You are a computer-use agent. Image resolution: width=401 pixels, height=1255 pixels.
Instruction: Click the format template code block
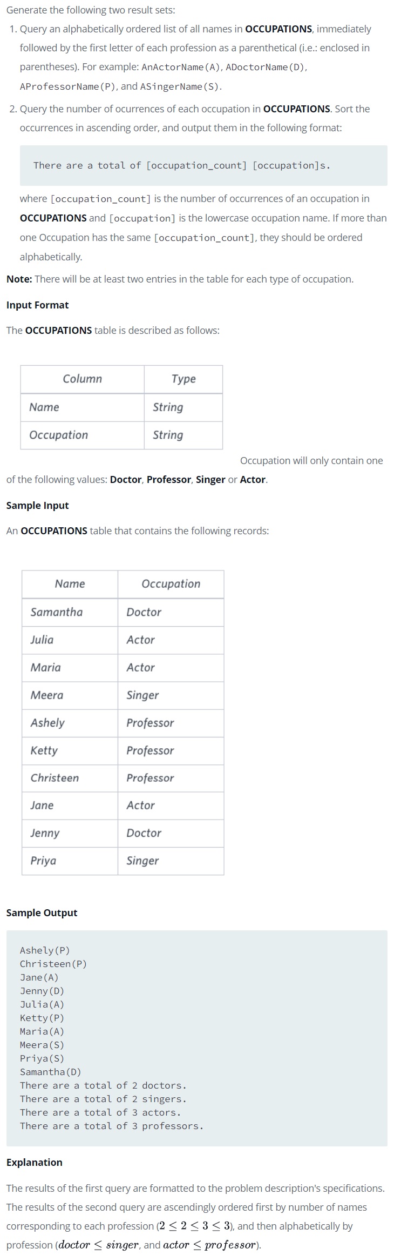coord(203,165)
